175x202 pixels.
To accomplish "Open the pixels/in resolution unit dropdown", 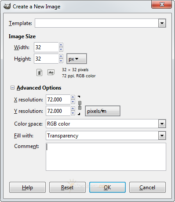I will pos(102,111).
